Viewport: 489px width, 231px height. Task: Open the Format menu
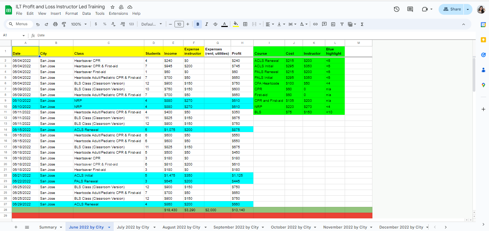[72, 13]
